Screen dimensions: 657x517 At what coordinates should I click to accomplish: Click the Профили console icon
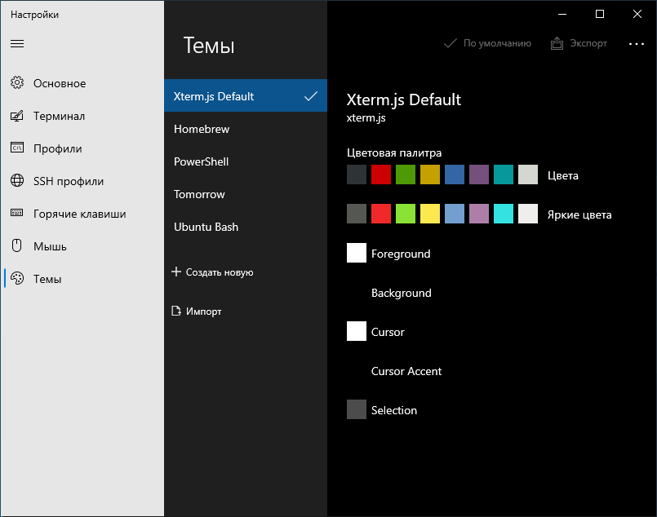click(16, 148)
